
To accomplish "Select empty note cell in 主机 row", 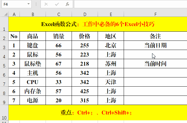I will pos(155,73).
